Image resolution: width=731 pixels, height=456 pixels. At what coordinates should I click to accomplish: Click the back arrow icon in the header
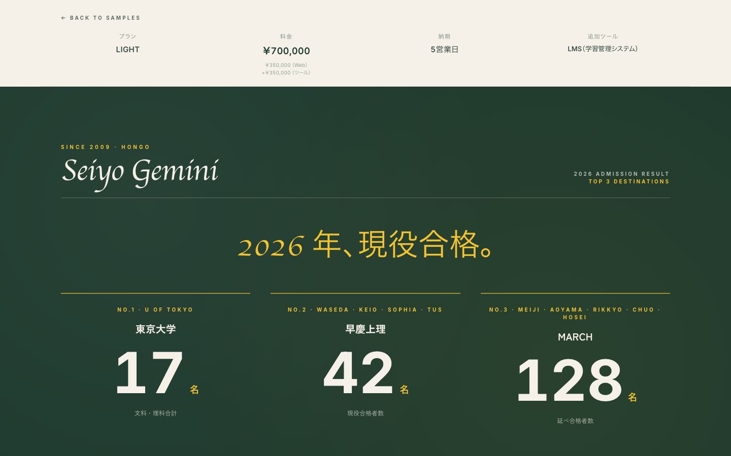63,18
